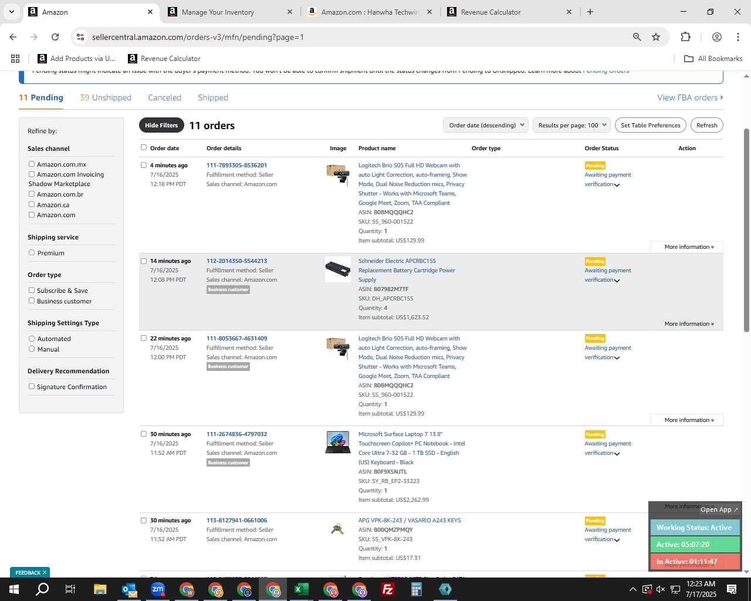Enable the Amazon.com.mx sales channel filter
751x601 pixels.
[x=32, y=164]
